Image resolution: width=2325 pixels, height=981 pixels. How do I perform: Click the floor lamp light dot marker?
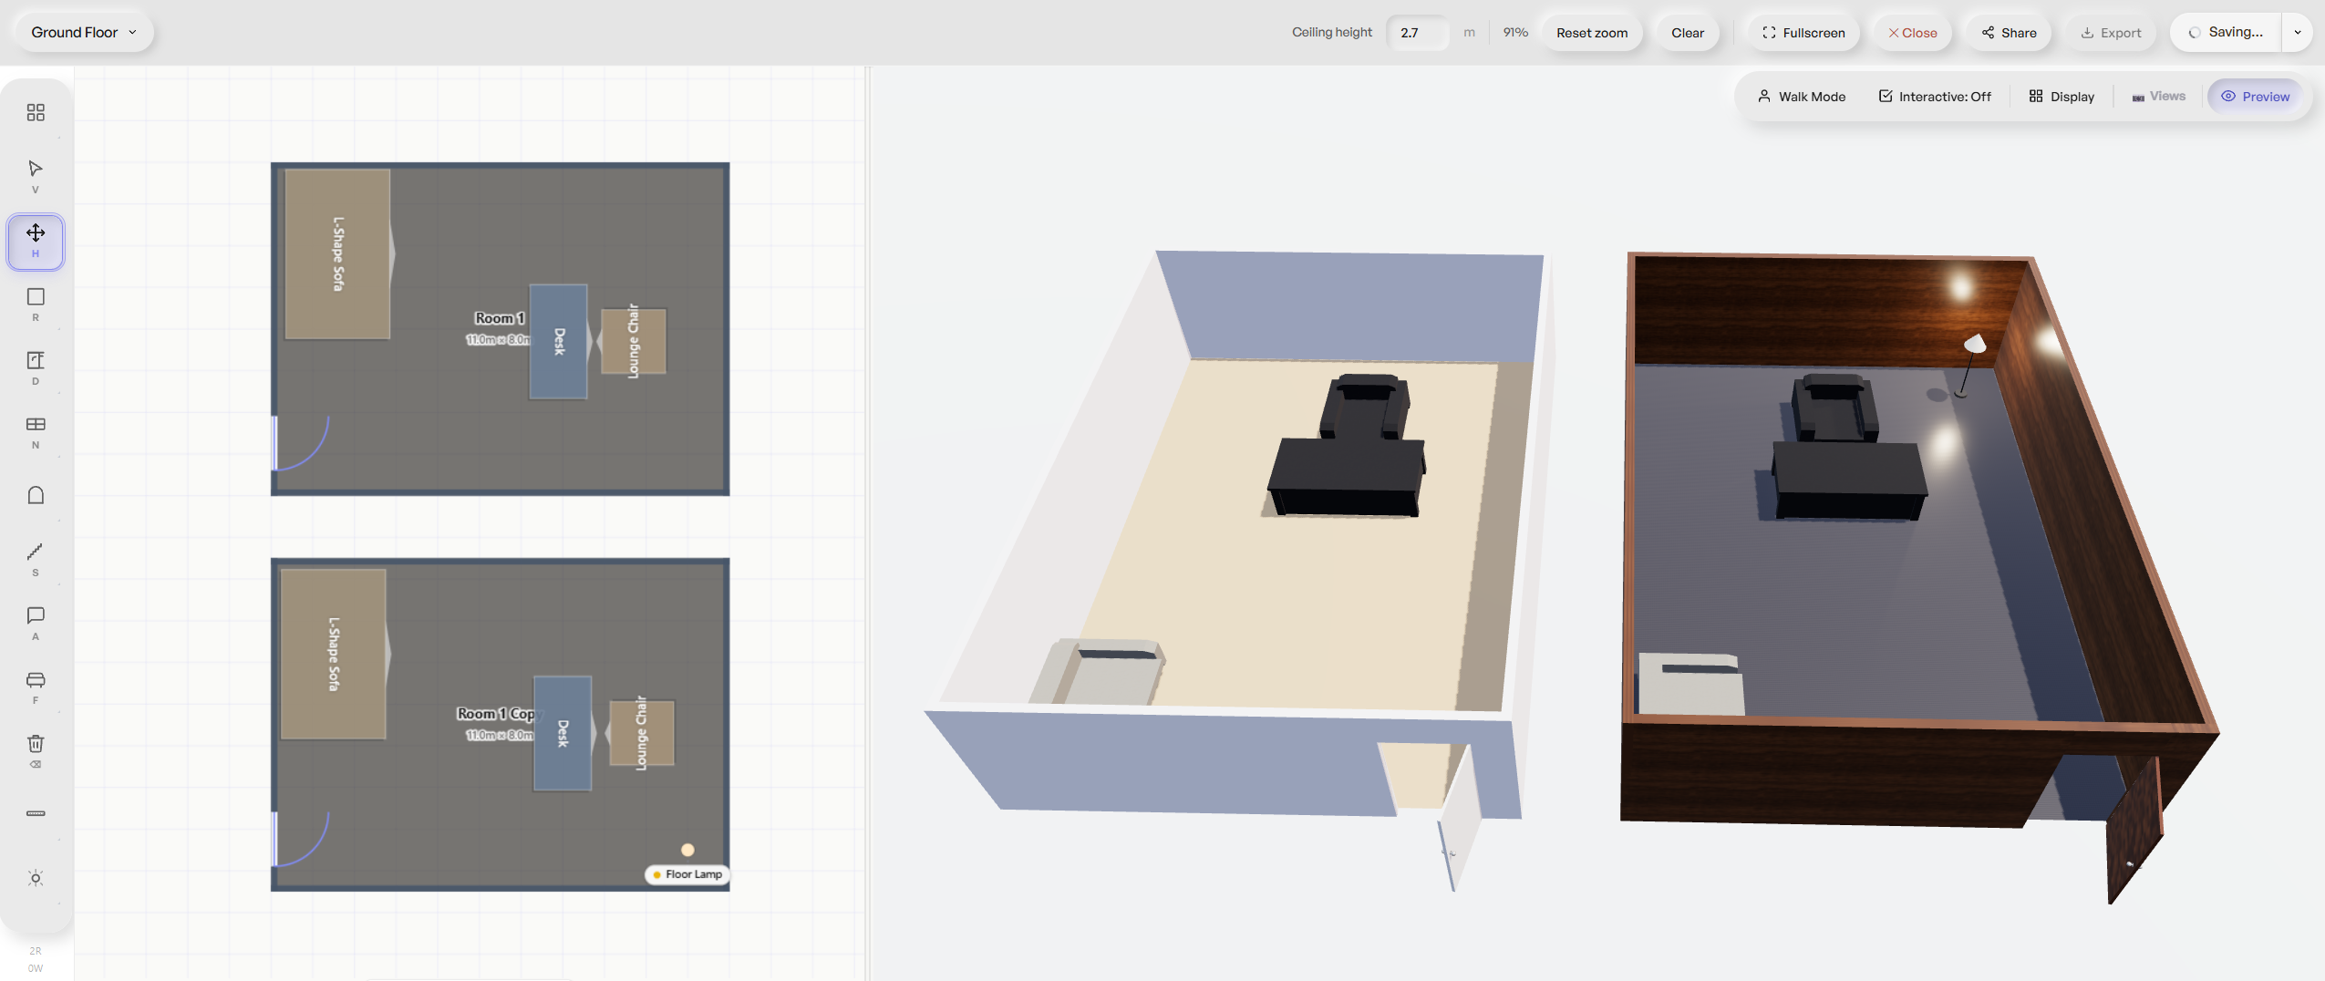(687, 850)
